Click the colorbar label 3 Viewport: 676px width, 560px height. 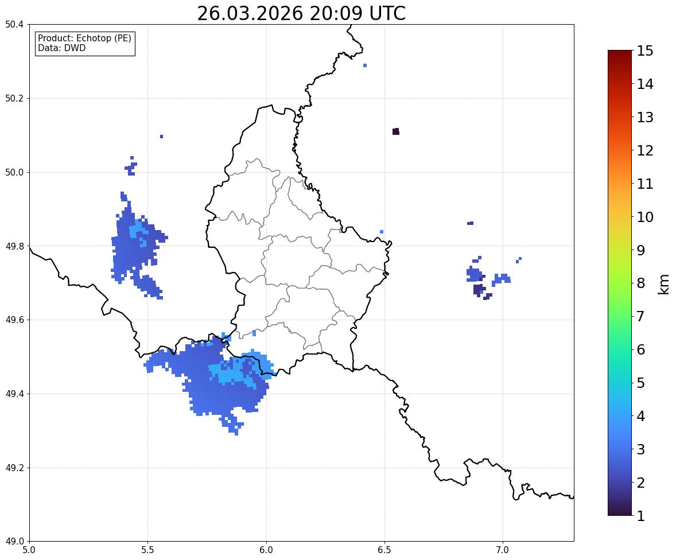point(641,449)
